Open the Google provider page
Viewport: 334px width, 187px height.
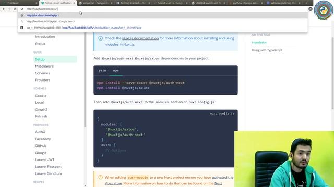(41, 153)
